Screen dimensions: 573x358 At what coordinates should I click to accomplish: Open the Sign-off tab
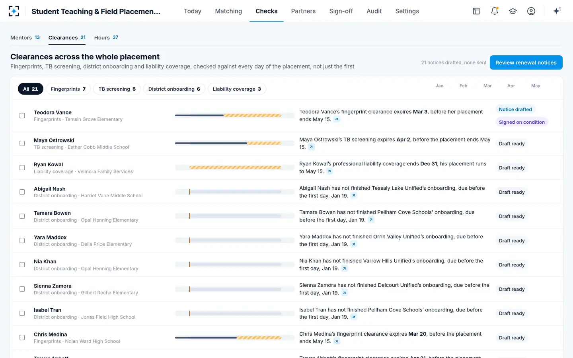tap(341, 11)
